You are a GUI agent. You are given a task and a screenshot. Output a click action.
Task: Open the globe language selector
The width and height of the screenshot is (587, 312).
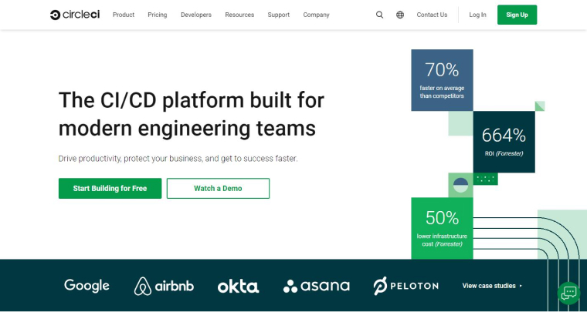tap(400, 15)
